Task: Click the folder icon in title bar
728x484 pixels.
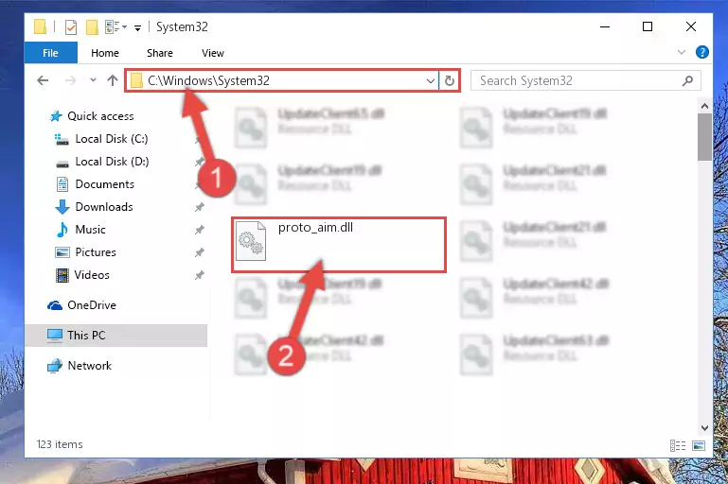Action: [x=41, y=26]
